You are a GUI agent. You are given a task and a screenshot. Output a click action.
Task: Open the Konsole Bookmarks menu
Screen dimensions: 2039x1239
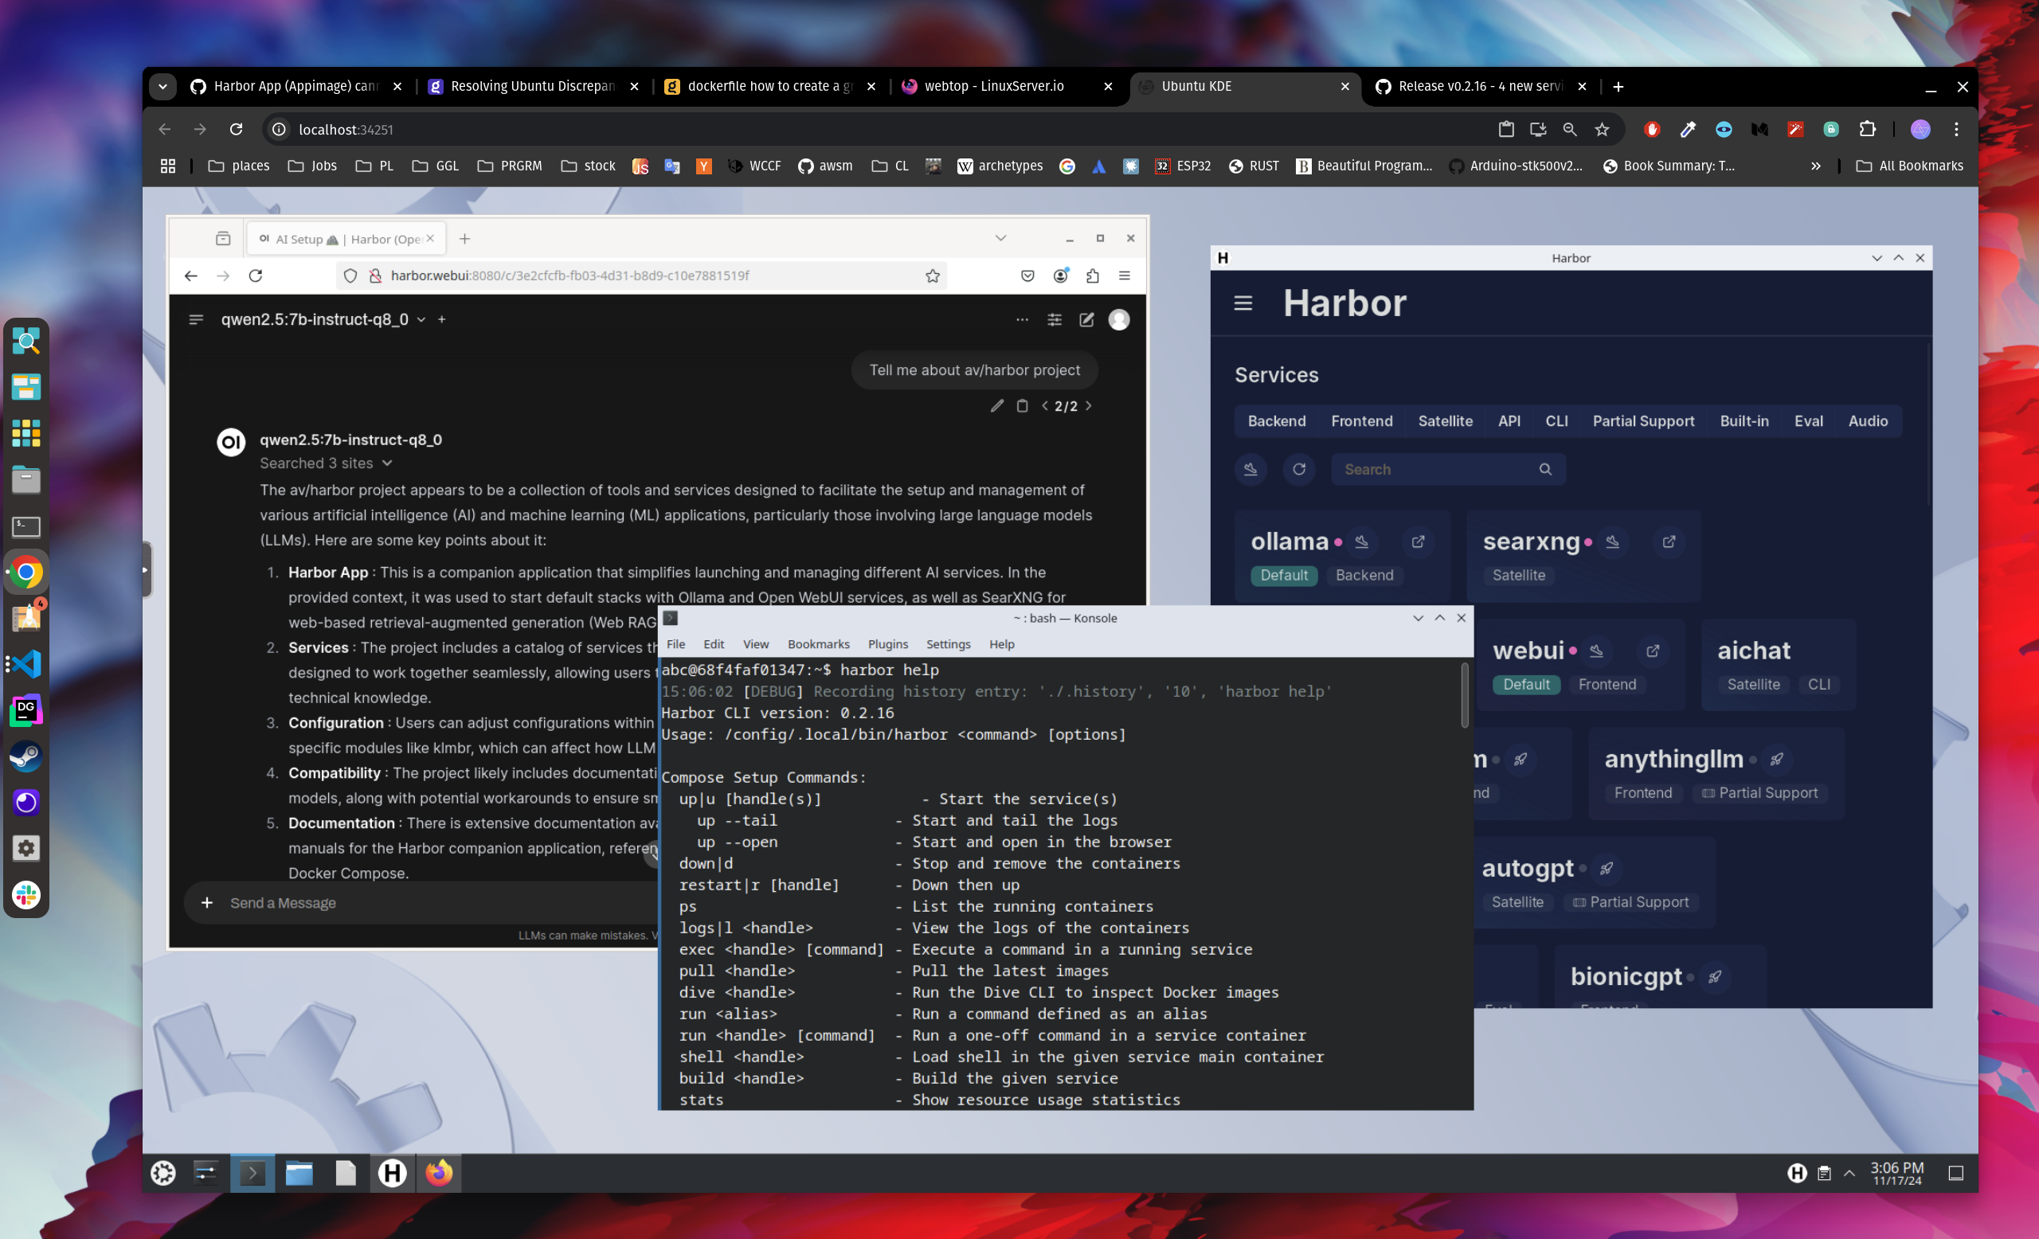click(819, 644)
